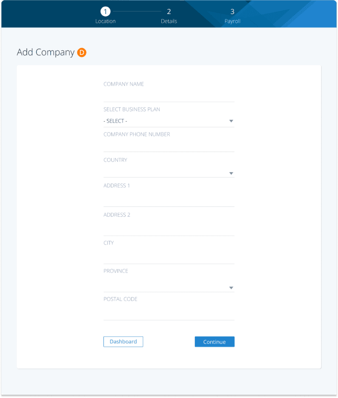The height and width of the screenshot is (398, 338).
Task: Open the Select Business Plan dropdown arrow
Action: pos(231,121)
